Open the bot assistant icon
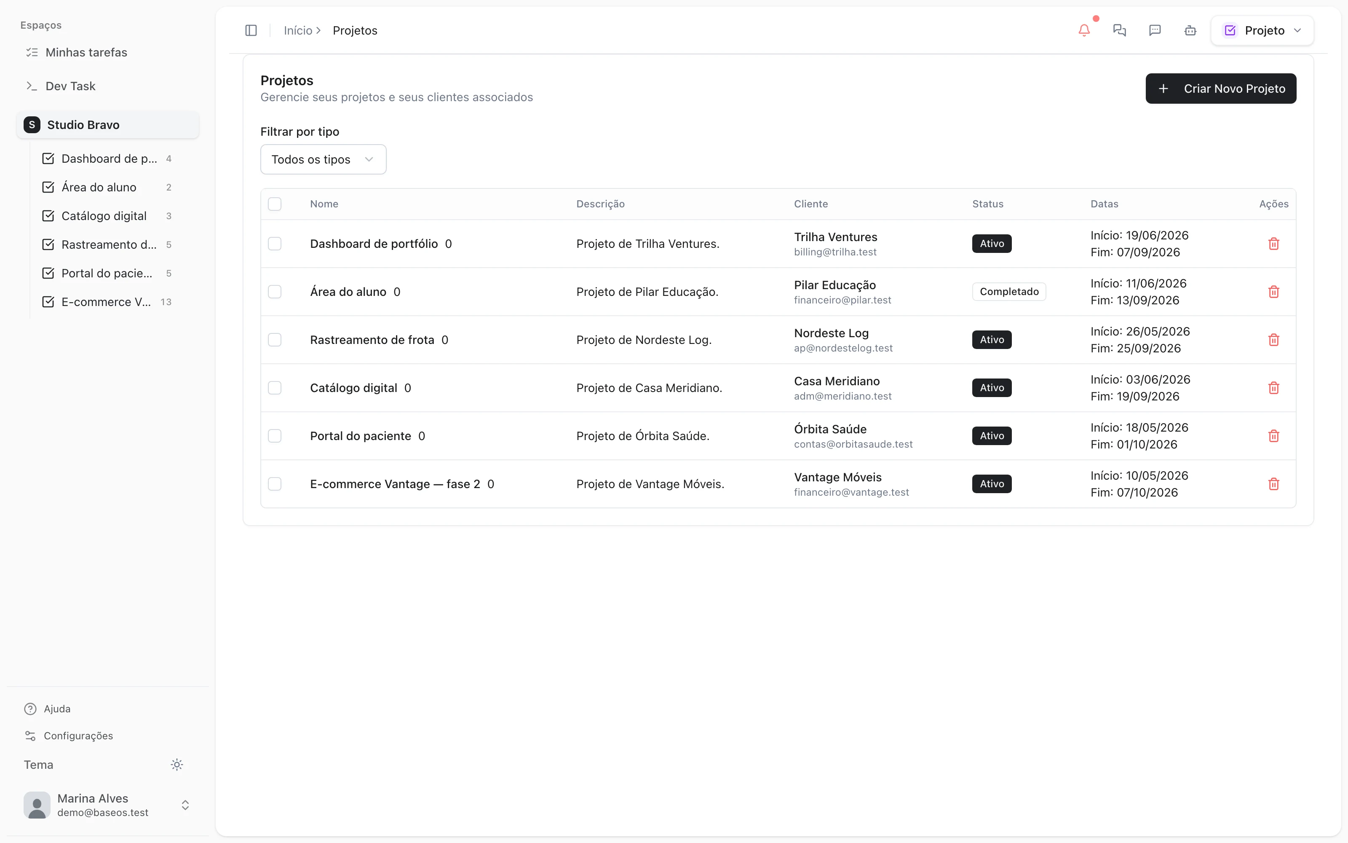The image size is (1348, 843). tap(1190, 30)
